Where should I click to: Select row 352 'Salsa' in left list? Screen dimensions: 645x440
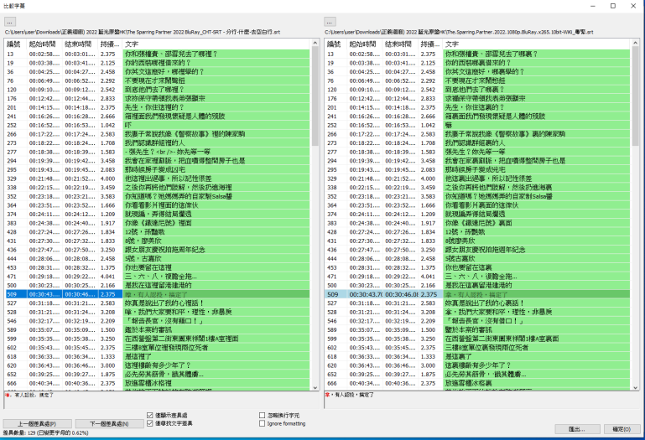pos(158,197)
